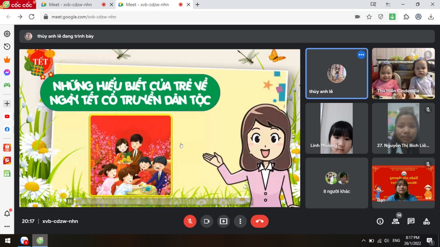Open Messenger from the browser sidebar
This screenshot has width=440, height=247.
pyautogui.click(x=7, y=72)
